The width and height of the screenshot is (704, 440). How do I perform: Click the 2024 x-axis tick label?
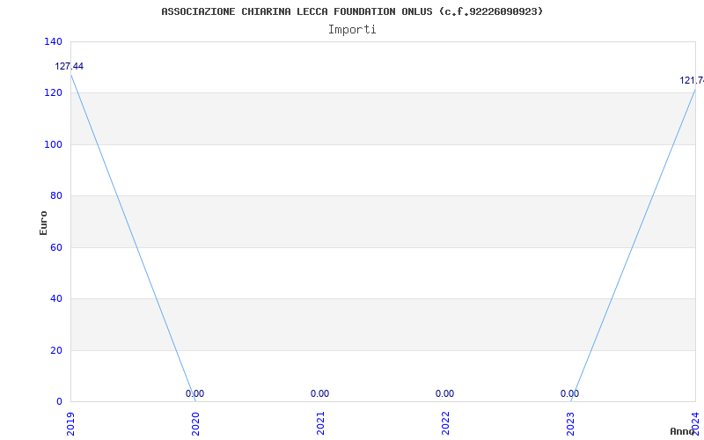click(x=695, y=424)
